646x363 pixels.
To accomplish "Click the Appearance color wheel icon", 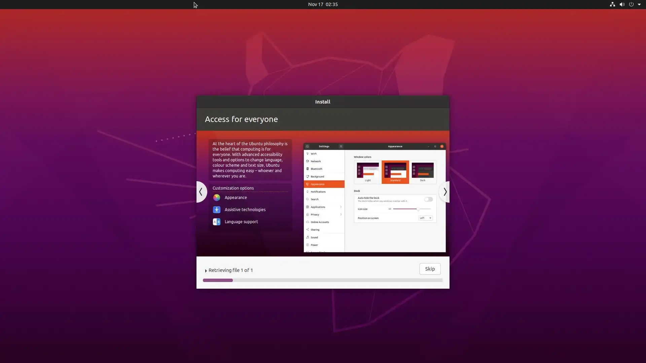I will pos(216,198).
